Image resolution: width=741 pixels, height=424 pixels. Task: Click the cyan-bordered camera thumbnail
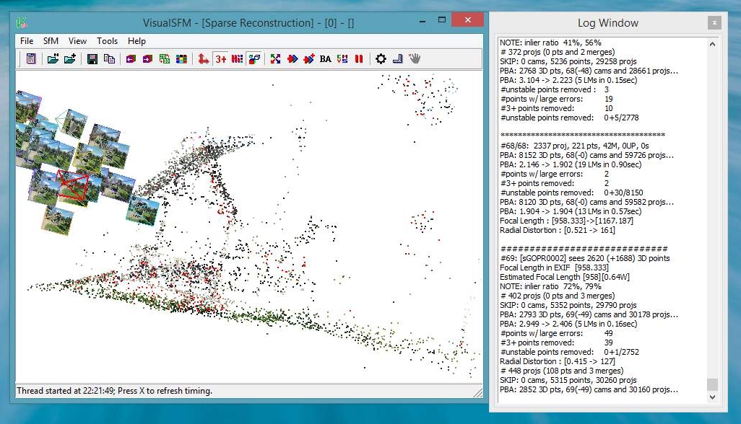point(142,209)
